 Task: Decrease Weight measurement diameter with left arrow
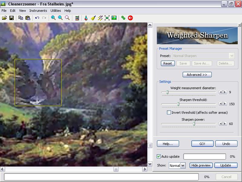221,92
